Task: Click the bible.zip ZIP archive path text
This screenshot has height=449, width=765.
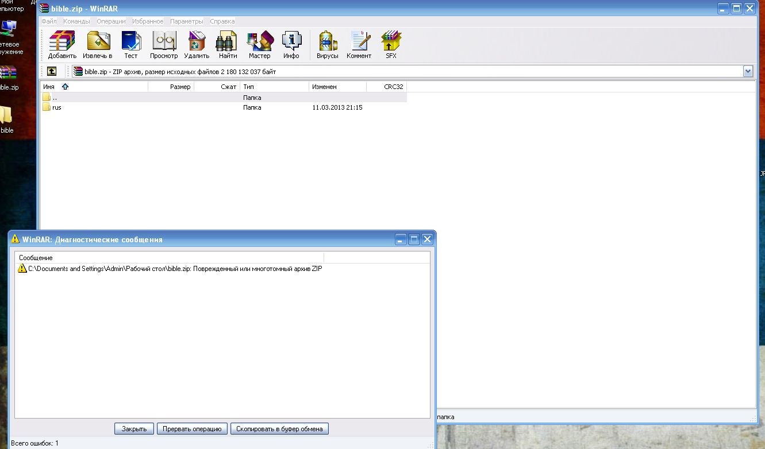Action: pos(180,72)
